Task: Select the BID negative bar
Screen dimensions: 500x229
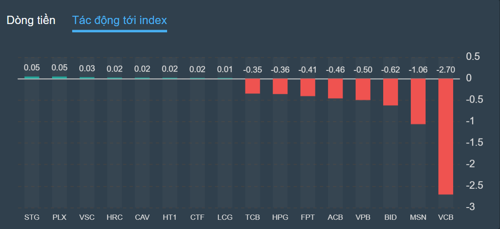Action: [x=390, y=92]
